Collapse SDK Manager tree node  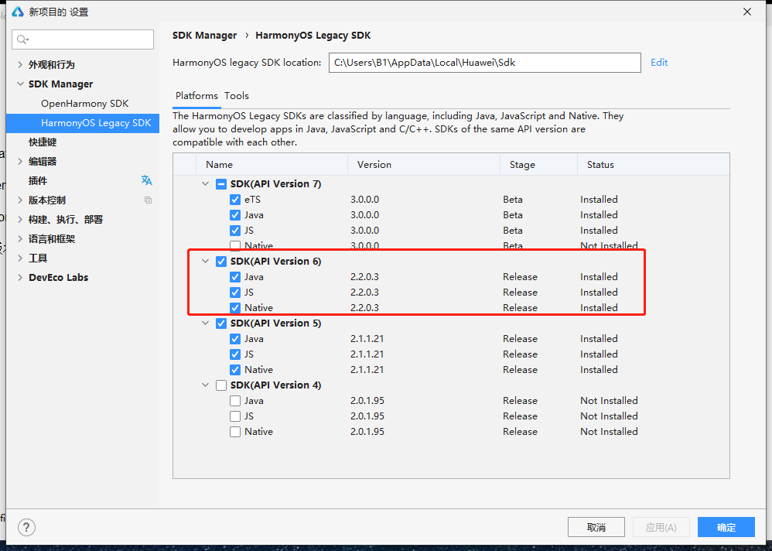coord(20,84)
